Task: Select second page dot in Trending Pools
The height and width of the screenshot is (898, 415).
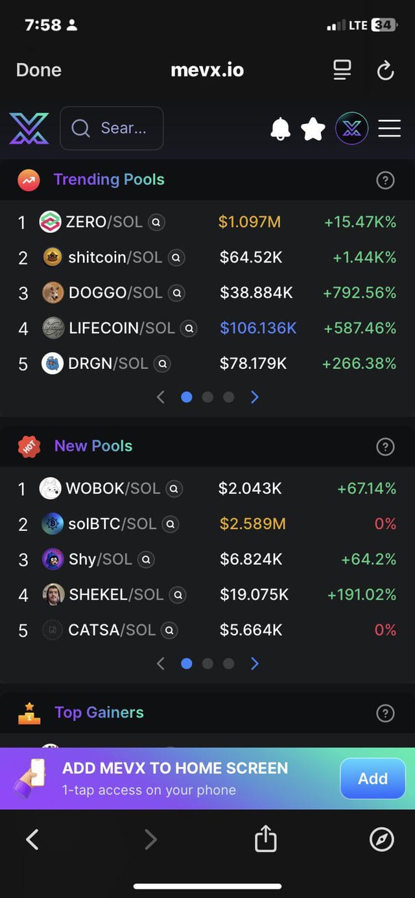Action: [207, 397]
